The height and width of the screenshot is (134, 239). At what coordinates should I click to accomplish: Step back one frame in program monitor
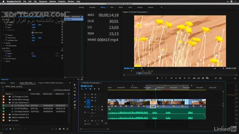176,78
